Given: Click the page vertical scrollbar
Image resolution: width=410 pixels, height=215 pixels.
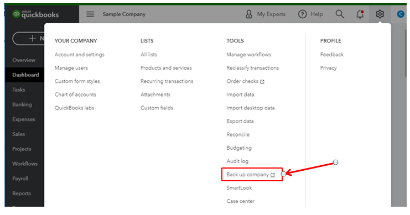Looking at the screenshot, I should tap(405, 53).
